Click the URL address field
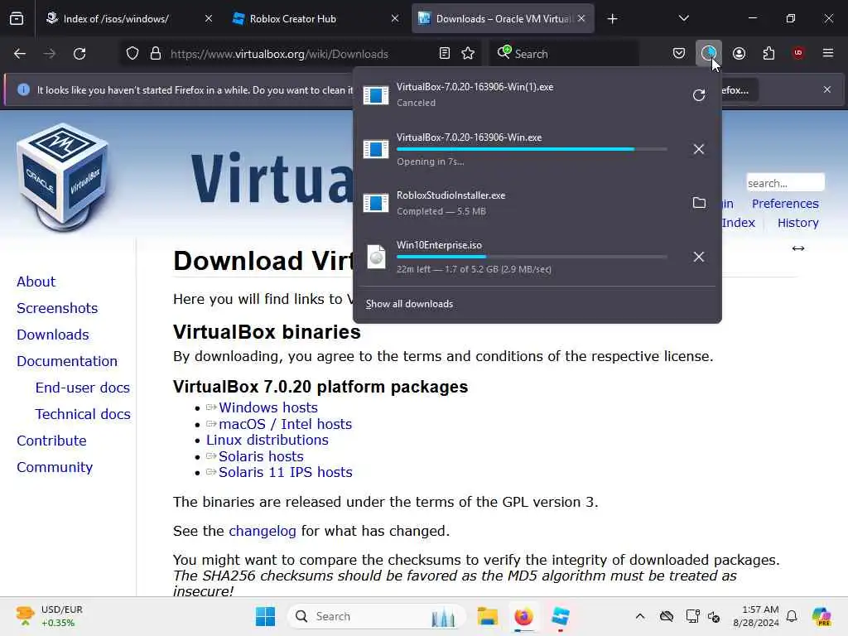The width and height of the screenshot is (848, 636). [x=279, y=54]
